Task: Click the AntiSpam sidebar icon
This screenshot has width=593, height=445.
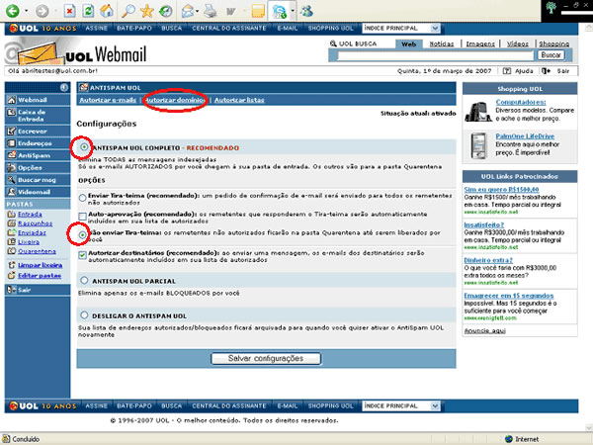Action: pos(10,156)
